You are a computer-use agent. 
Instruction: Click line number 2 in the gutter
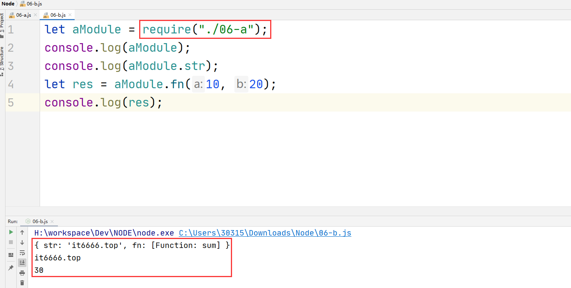click(10, 48)
